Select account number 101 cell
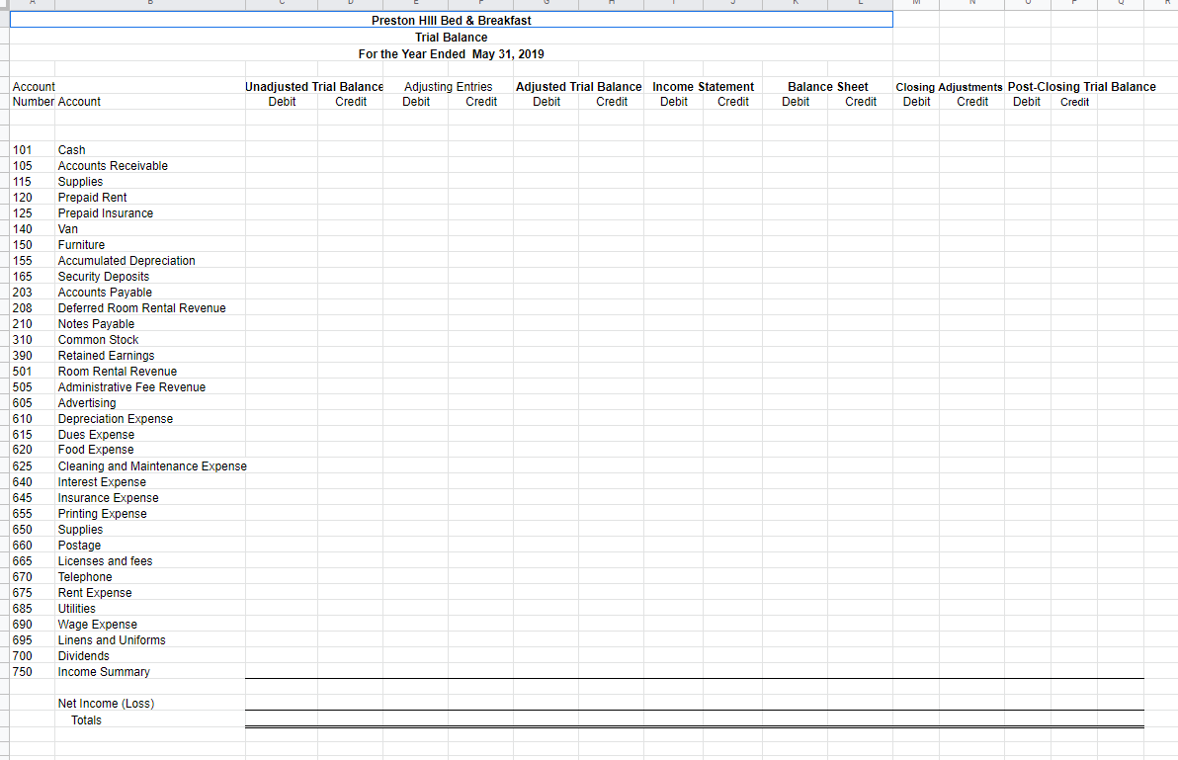This screenshot has height=760, width=1178. point(22,149)
